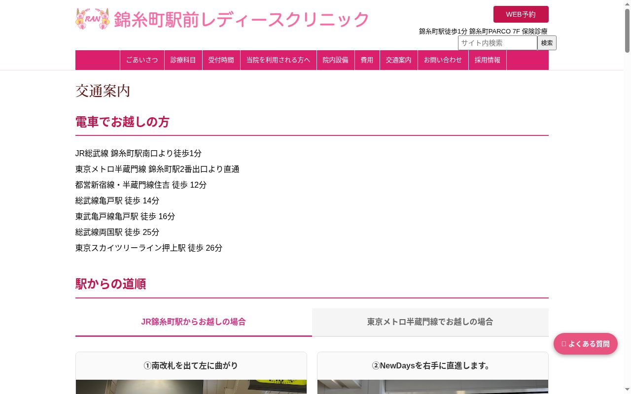
Task: Open the 費用 menu item
Action: click(367, 60)
